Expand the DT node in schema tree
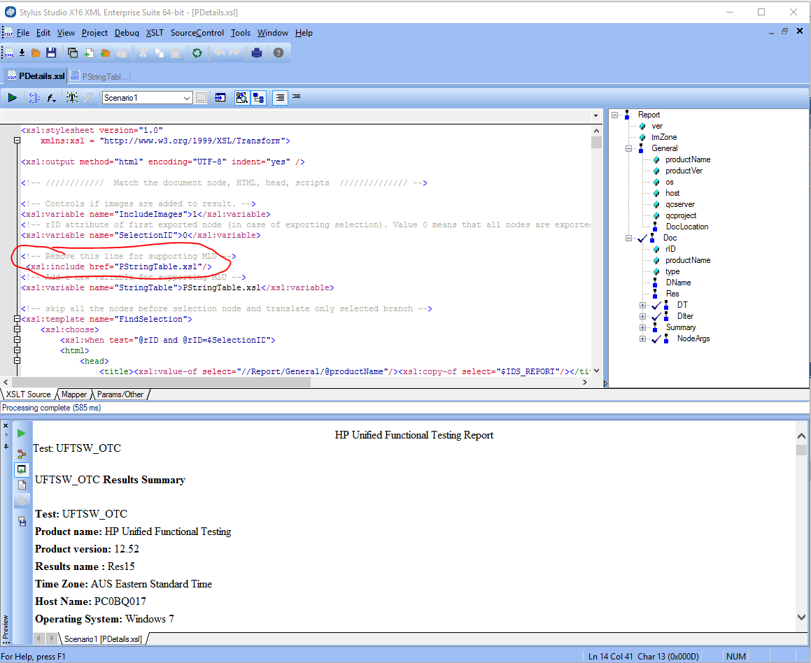Viewport: 811px width, 663px height. pyautogui.click(x=642, y=305)
